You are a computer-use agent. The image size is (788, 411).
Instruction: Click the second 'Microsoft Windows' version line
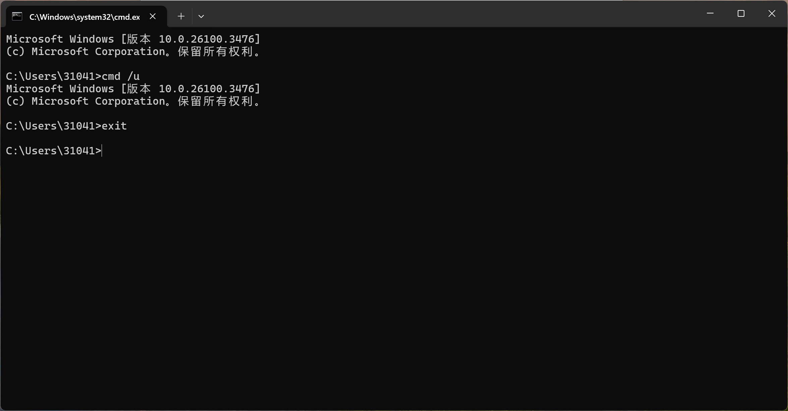point(133,89)
